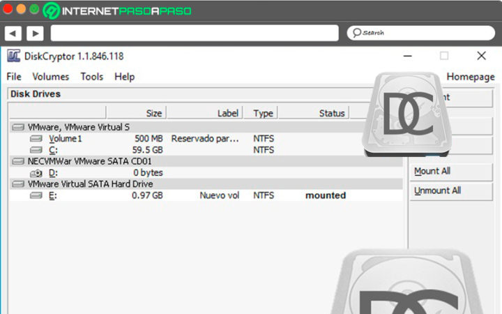
Task: Open the Help menu
Action: [x=125, y=77]
